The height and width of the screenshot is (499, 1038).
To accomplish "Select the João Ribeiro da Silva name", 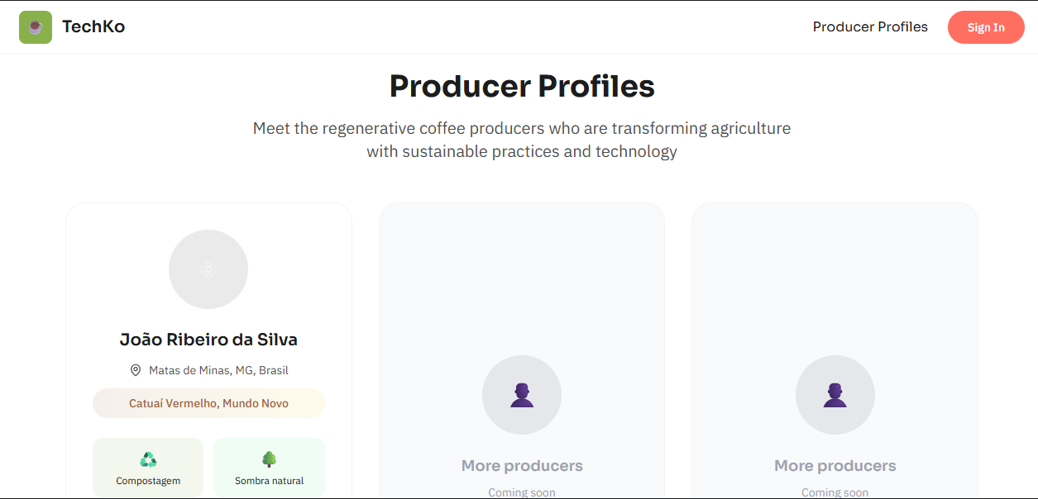I will pyautogui.click(x=208, y=340).
